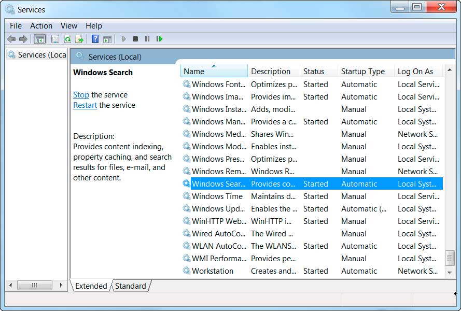Click gear icon beside WinHTTP Web service
The width and height of the screenshot is (461, 311).
[x=186, y=221]
